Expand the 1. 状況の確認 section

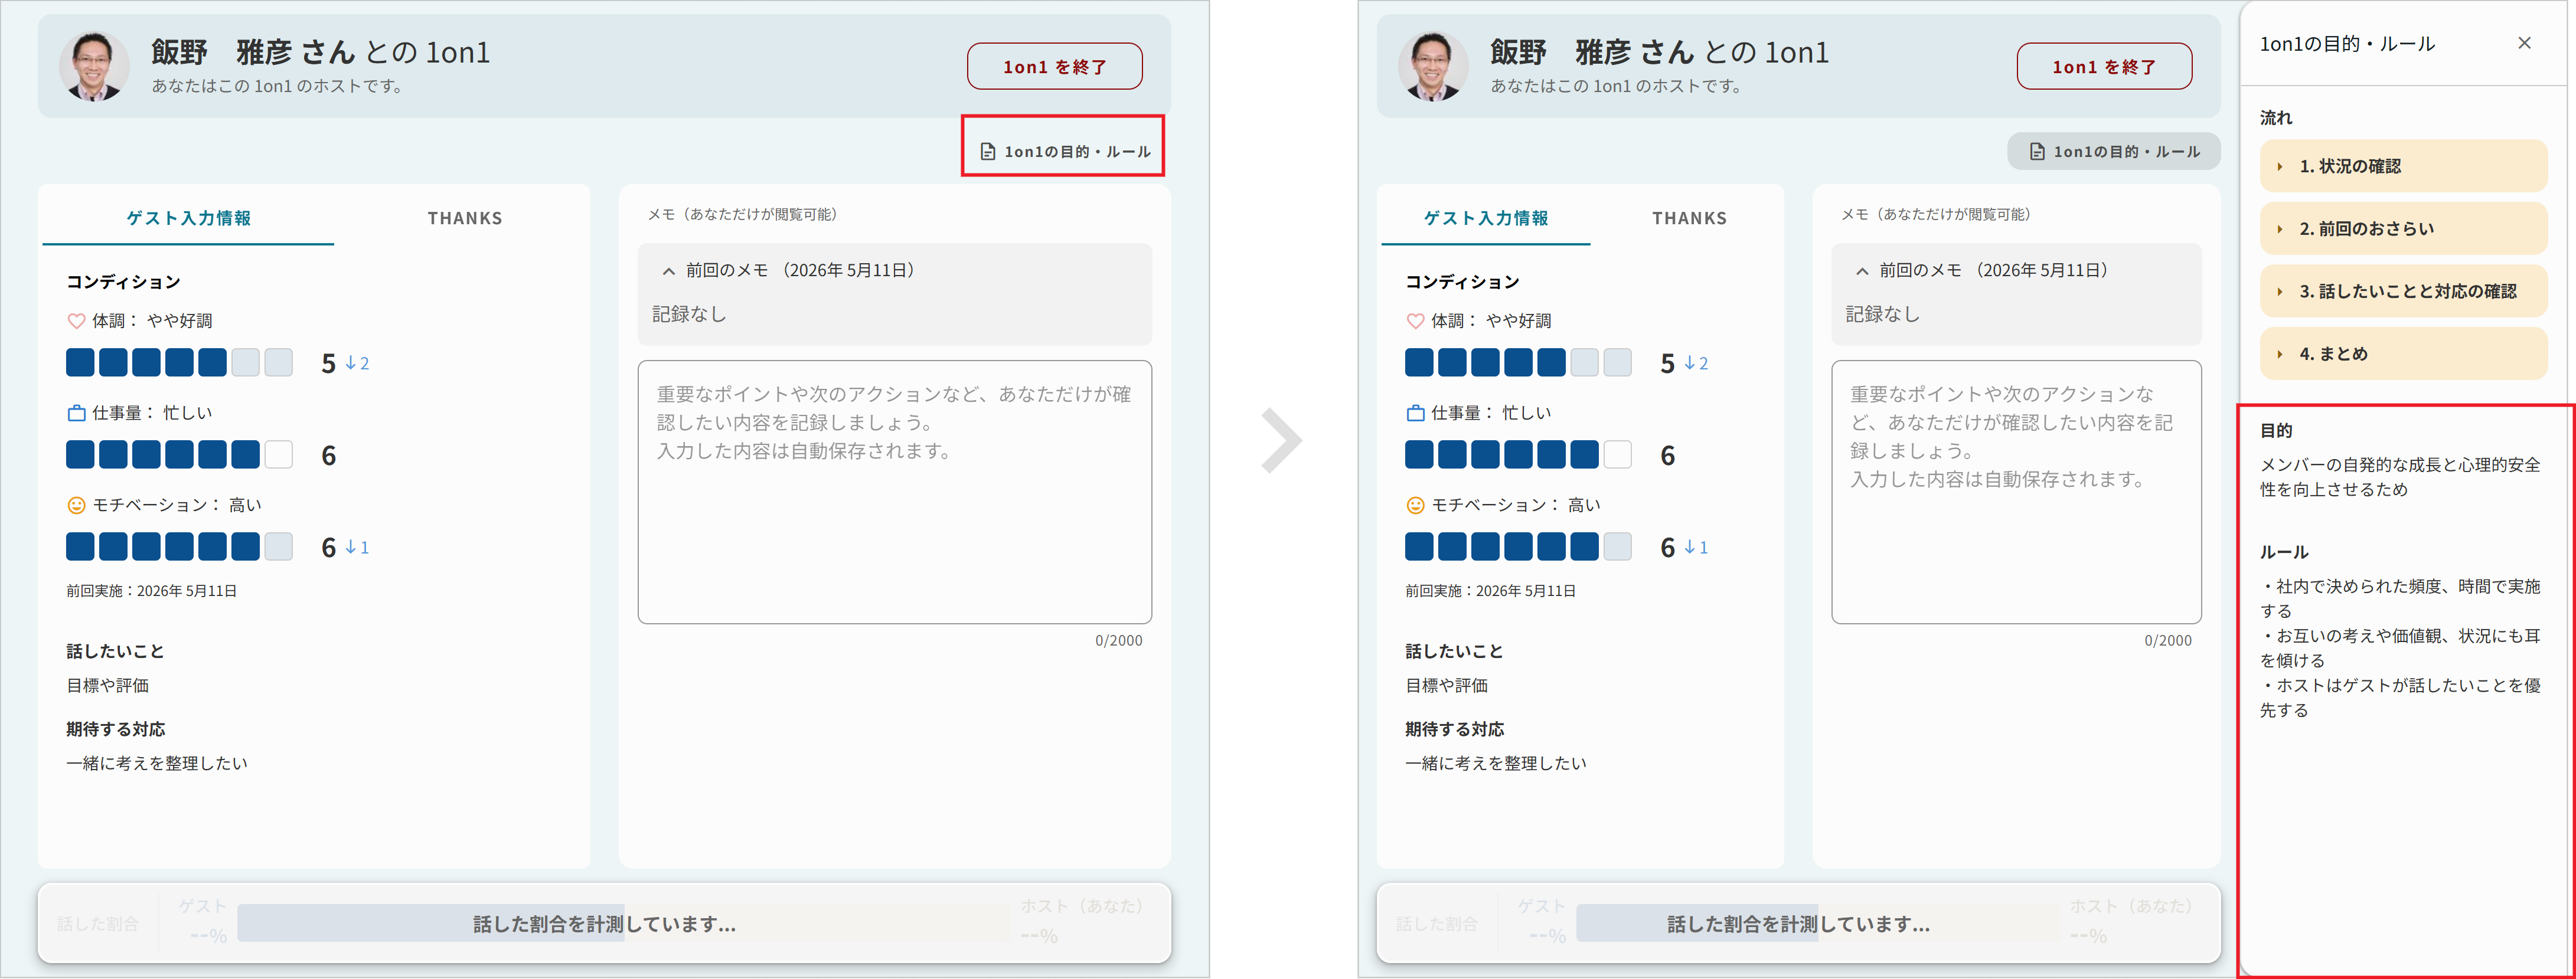pos(2403,166)
